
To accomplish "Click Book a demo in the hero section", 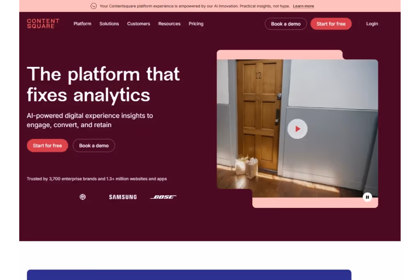I will tap(94, 146).
